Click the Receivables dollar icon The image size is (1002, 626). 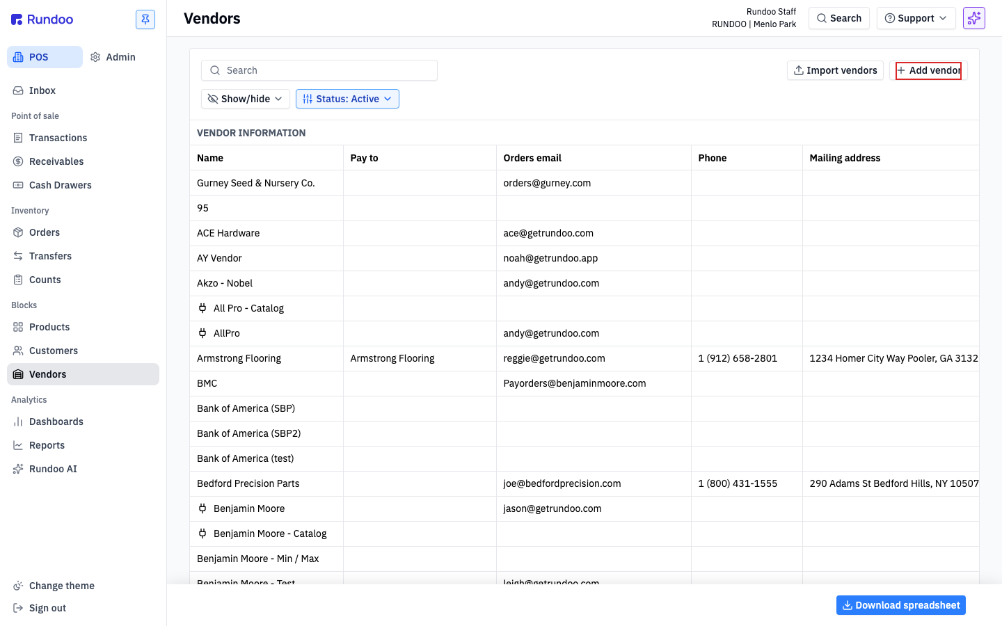18,161
